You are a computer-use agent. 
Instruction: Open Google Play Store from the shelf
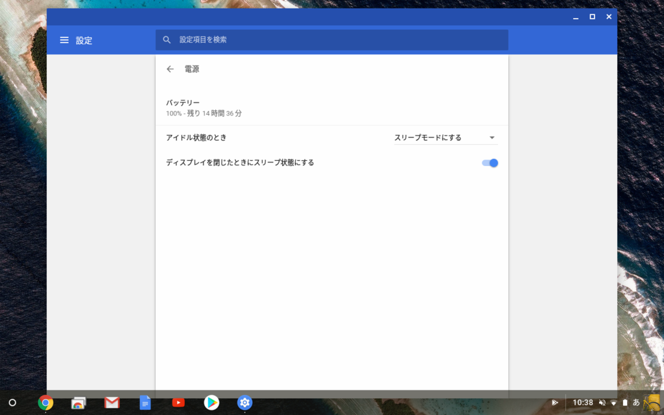(211, 402)
